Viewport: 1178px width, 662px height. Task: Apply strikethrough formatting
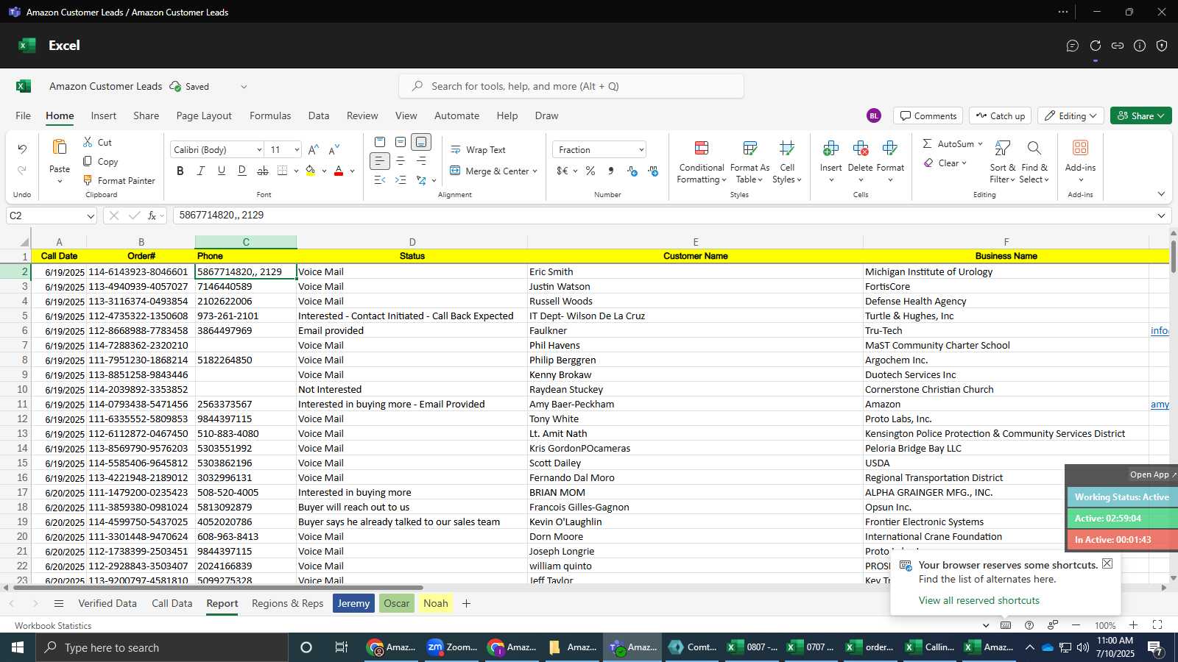[x=263, y=171]
